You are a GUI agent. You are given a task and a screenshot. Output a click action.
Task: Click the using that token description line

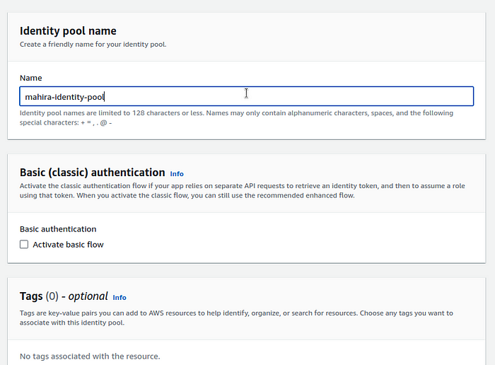[187, 195]
